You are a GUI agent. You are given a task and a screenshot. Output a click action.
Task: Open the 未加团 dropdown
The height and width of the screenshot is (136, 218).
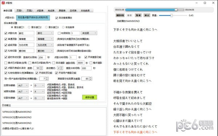89,33
